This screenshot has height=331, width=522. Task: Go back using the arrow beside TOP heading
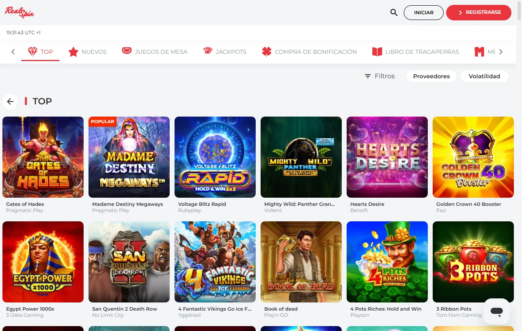click(x=10, y=102)
